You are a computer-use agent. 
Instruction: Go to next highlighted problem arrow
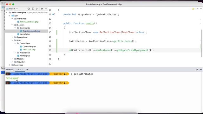tap(201, 9)
